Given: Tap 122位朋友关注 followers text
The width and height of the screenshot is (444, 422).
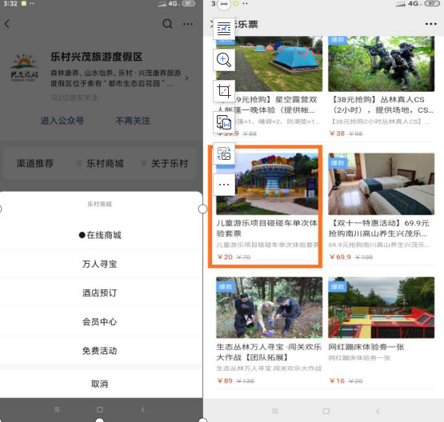Looking at the screenshot, I should click(x=74, y=98).
